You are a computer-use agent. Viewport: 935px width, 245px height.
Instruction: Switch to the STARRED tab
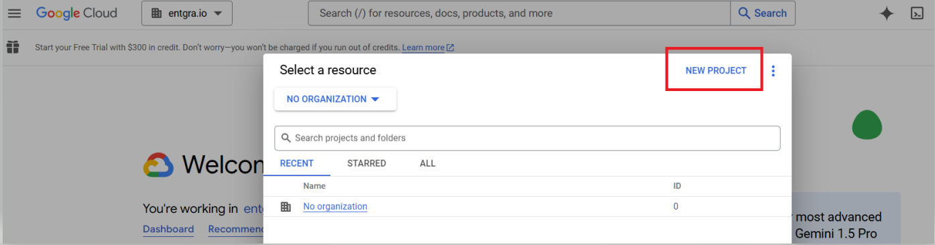[x=367, y=163]
